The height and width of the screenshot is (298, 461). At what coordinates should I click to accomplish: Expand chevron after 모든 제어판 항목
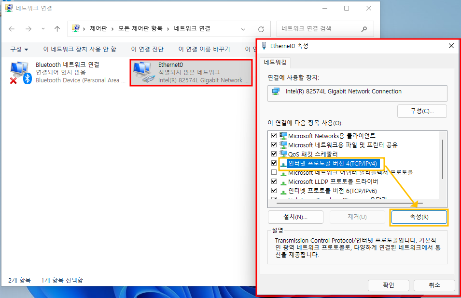tap(168, 29)
